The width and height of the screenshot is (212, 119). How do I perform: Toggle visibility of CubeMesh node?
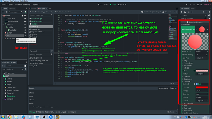[25, 19]
